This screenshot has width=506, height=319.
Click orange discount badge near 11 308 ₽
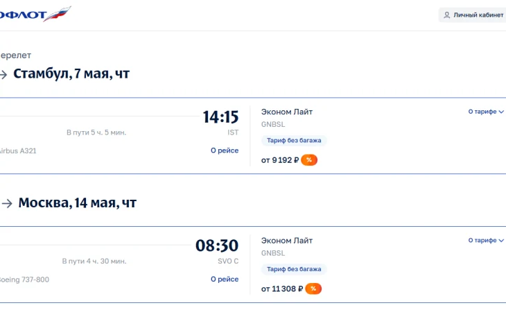(313, 288)
